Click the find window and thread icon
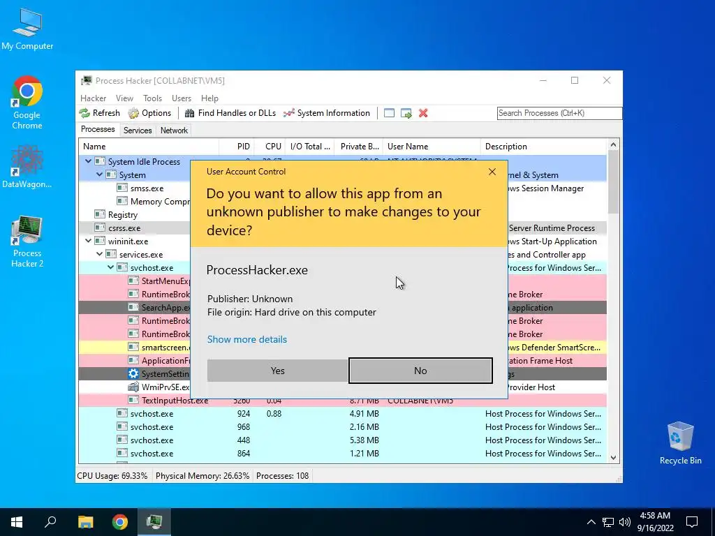Viewport: 715px width, 536px height. tap(406, 113)
